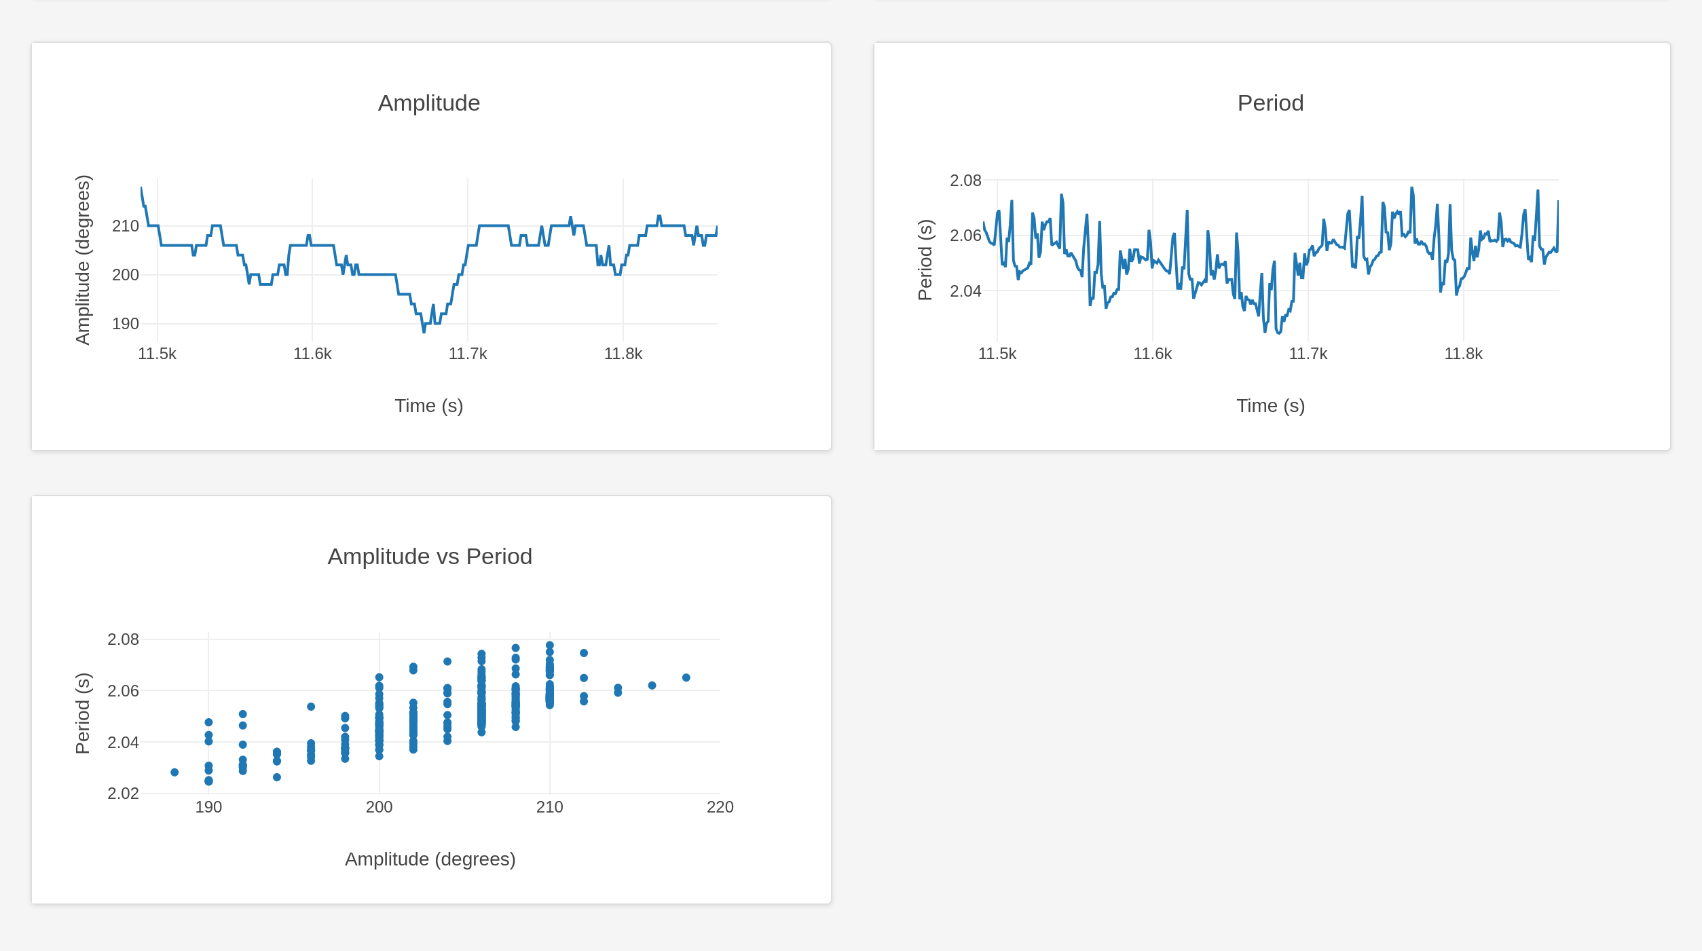Click the 2.02 tick on scatter plot y-axis

(x=123, y=794)
